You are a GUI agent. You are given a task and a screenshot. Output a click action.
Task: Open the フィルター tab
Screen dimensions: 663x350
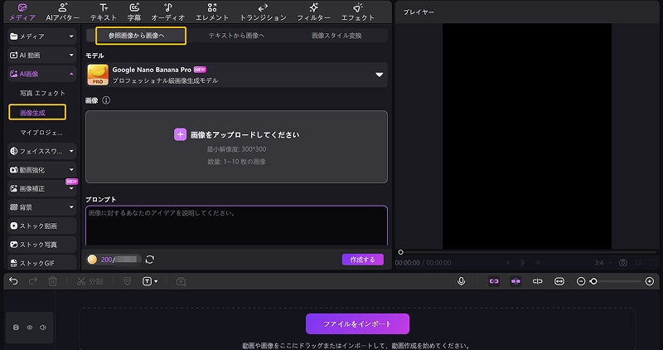tap(313, 12)
